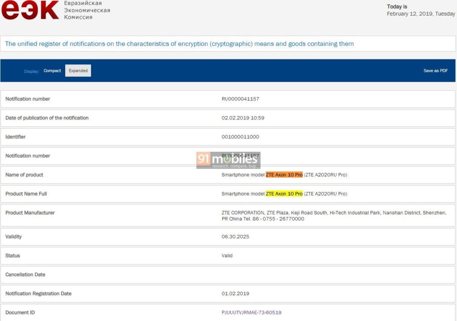Click the Status value Valid
Viewport: 457px width, 321px height.
click(x=227, y=255)
